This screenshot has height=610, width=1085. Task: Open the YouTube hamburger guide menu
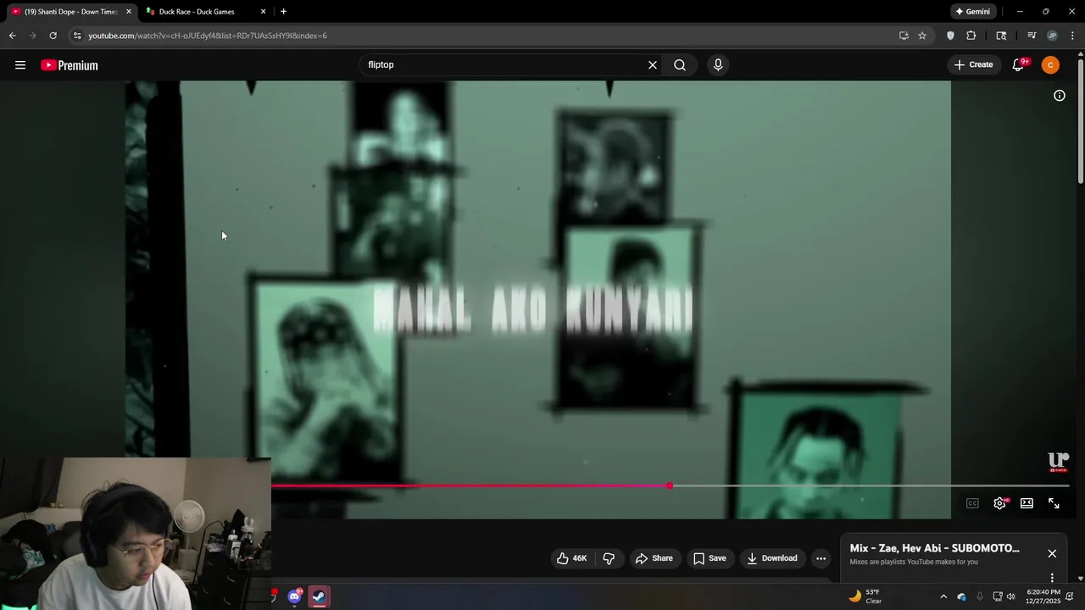pyautogui.click(x=20, y=65)
